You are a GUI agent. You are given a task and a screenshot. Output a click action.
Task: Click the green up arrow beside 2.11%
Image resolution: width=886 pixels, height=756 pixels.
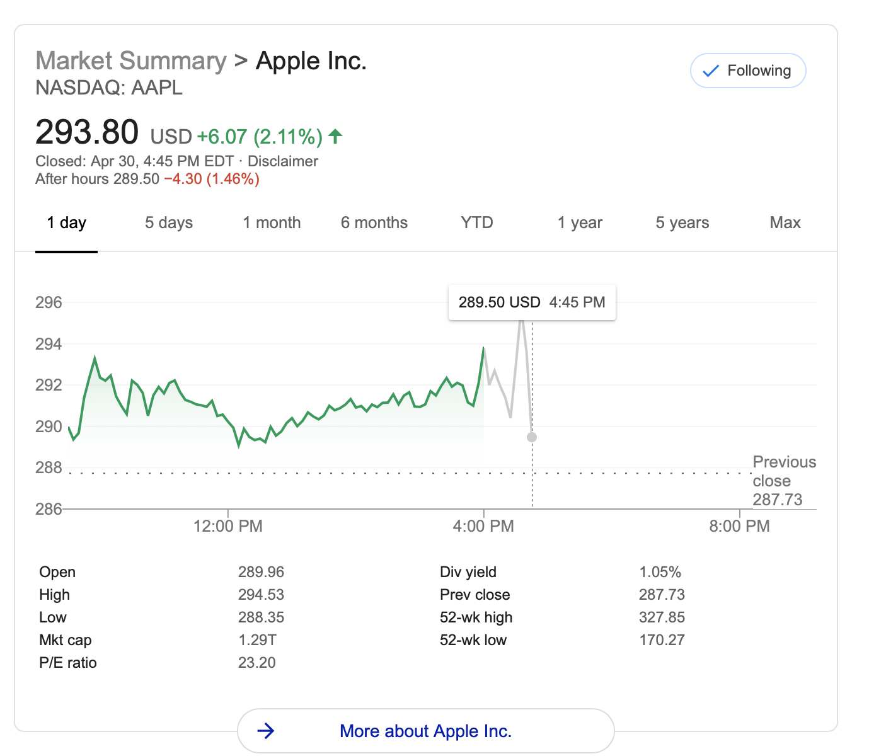[x=336, y=135]
